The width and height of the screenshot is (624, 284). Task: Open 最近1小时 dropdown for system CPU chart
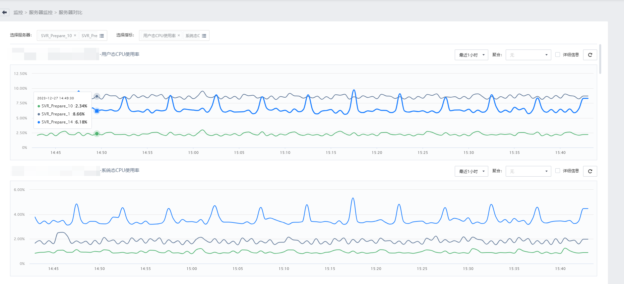coord(472,171)
